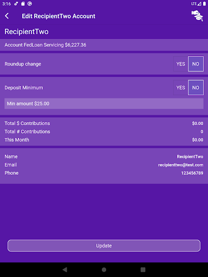Tap Android home circle button
208x277 pixels.
point(104,269)
